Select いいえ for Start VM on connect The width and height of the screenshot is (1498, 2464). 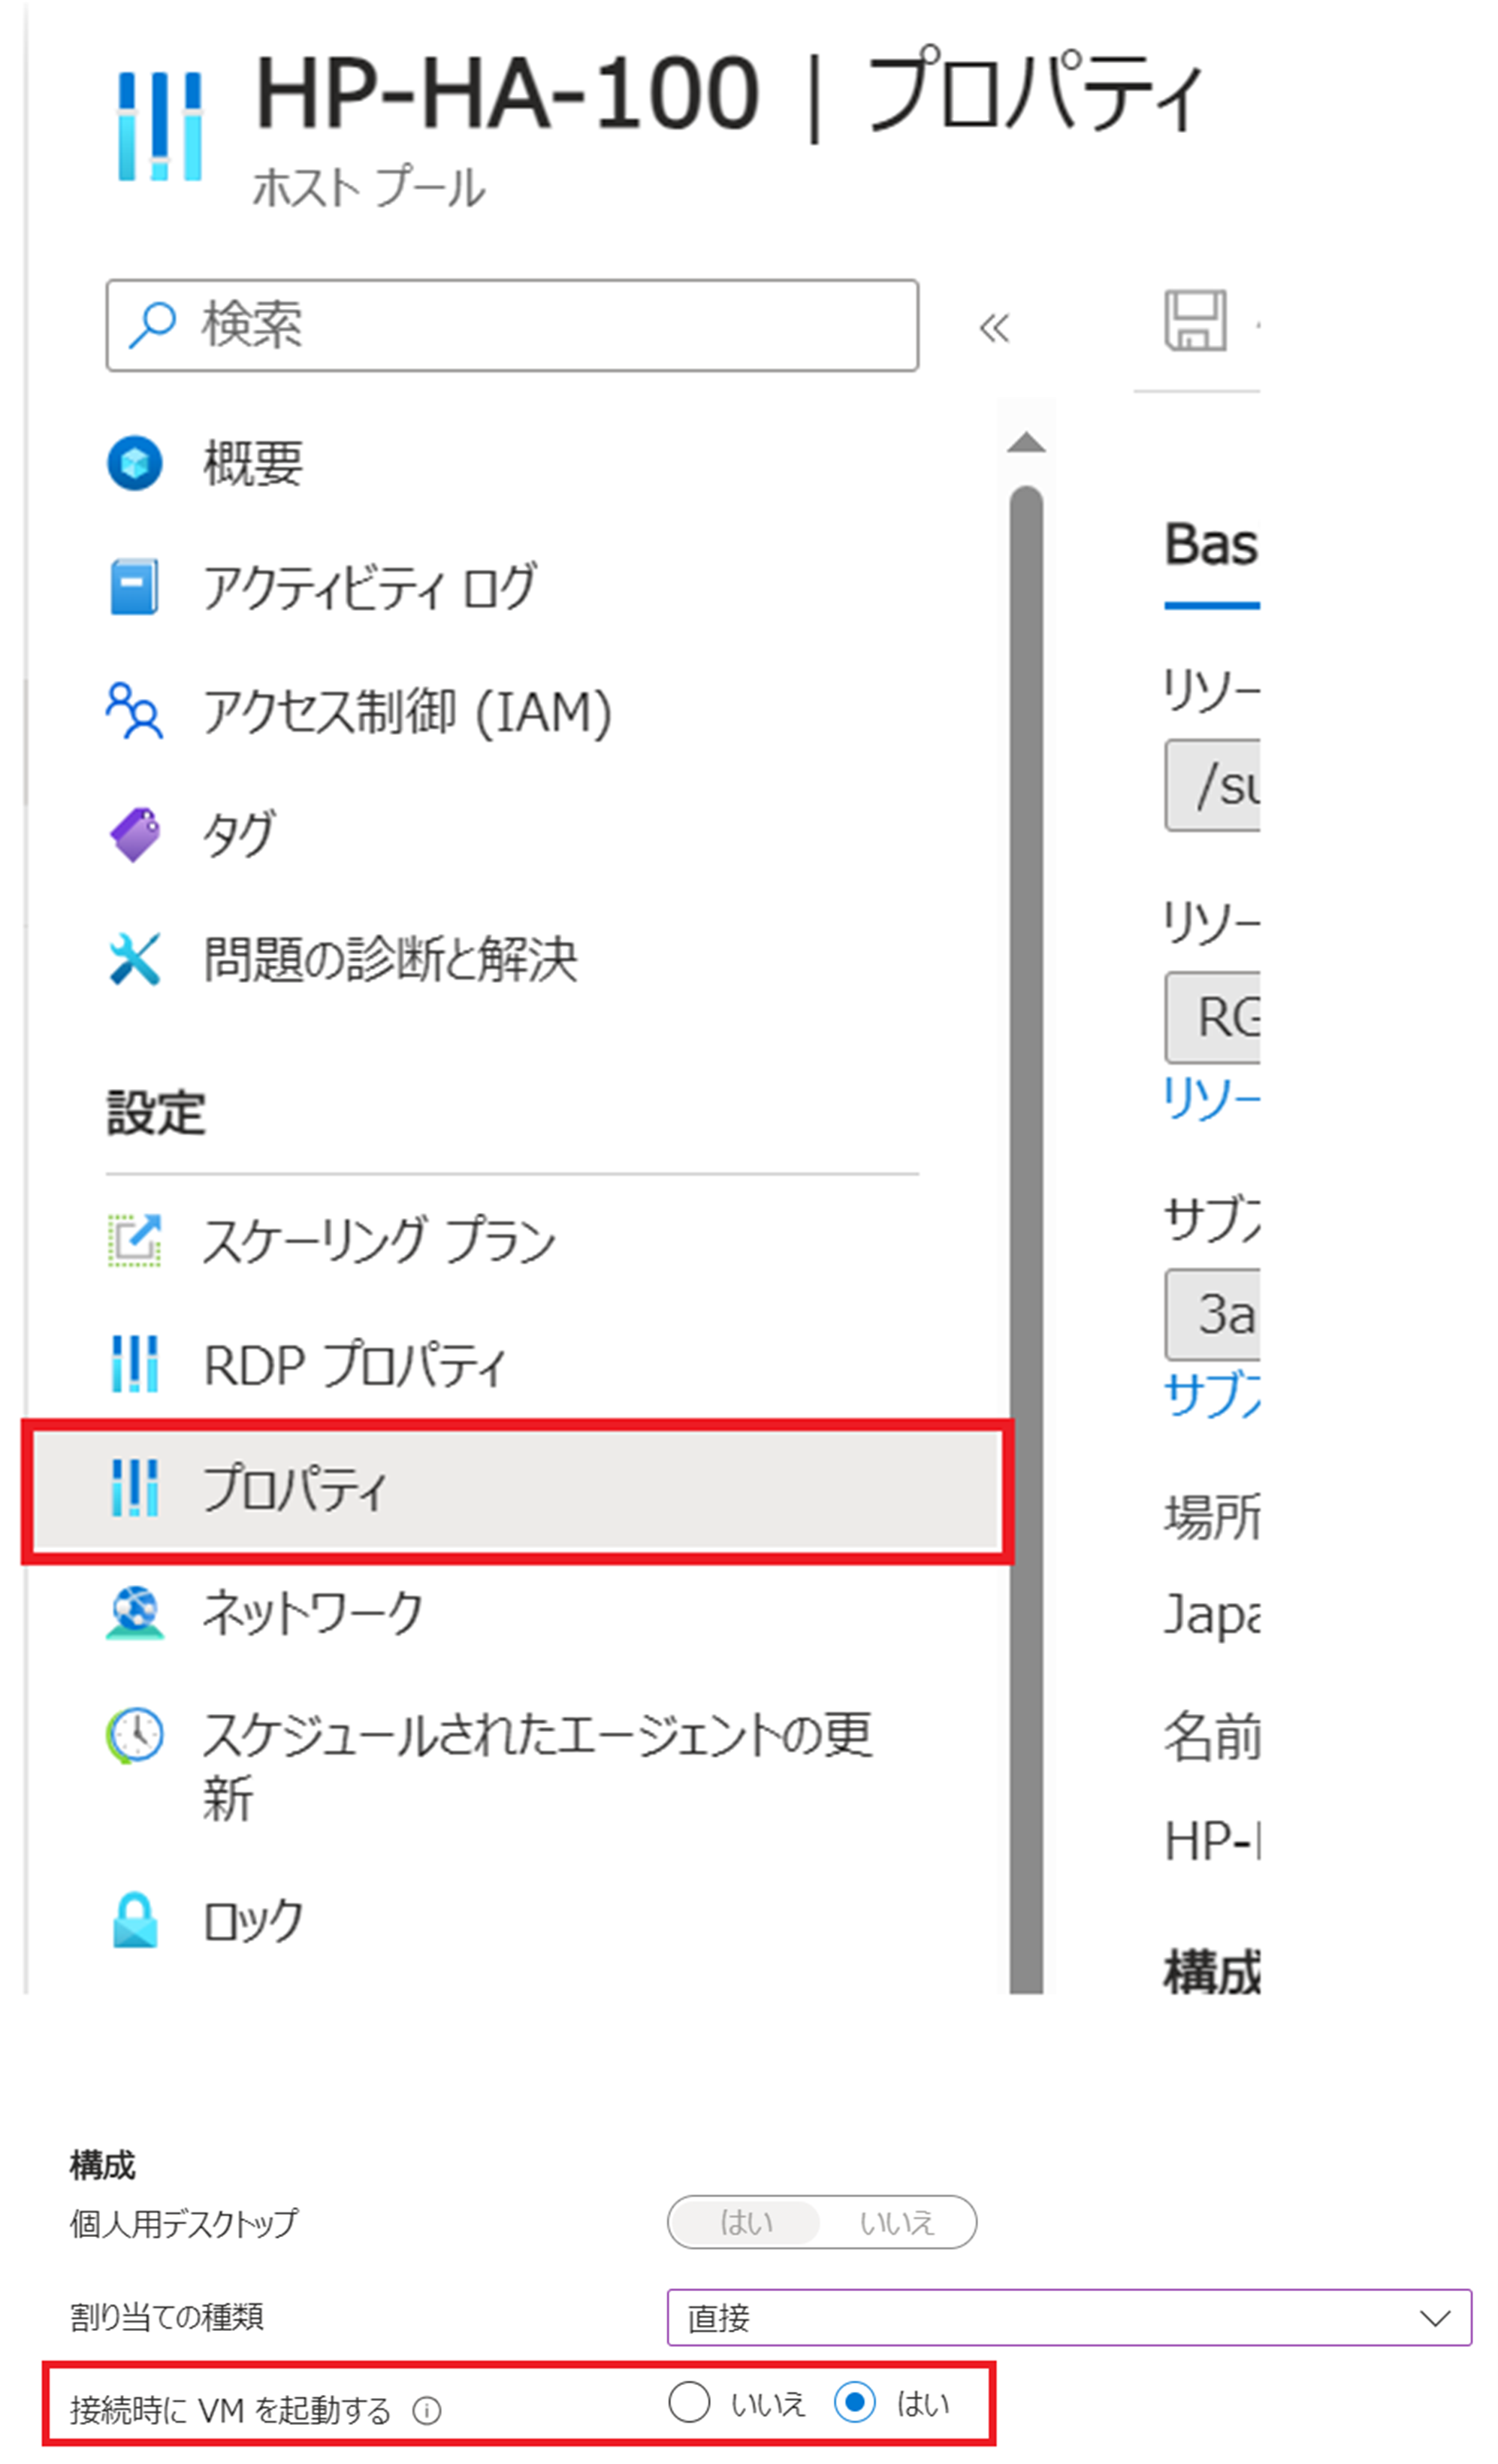(690, 2402)
